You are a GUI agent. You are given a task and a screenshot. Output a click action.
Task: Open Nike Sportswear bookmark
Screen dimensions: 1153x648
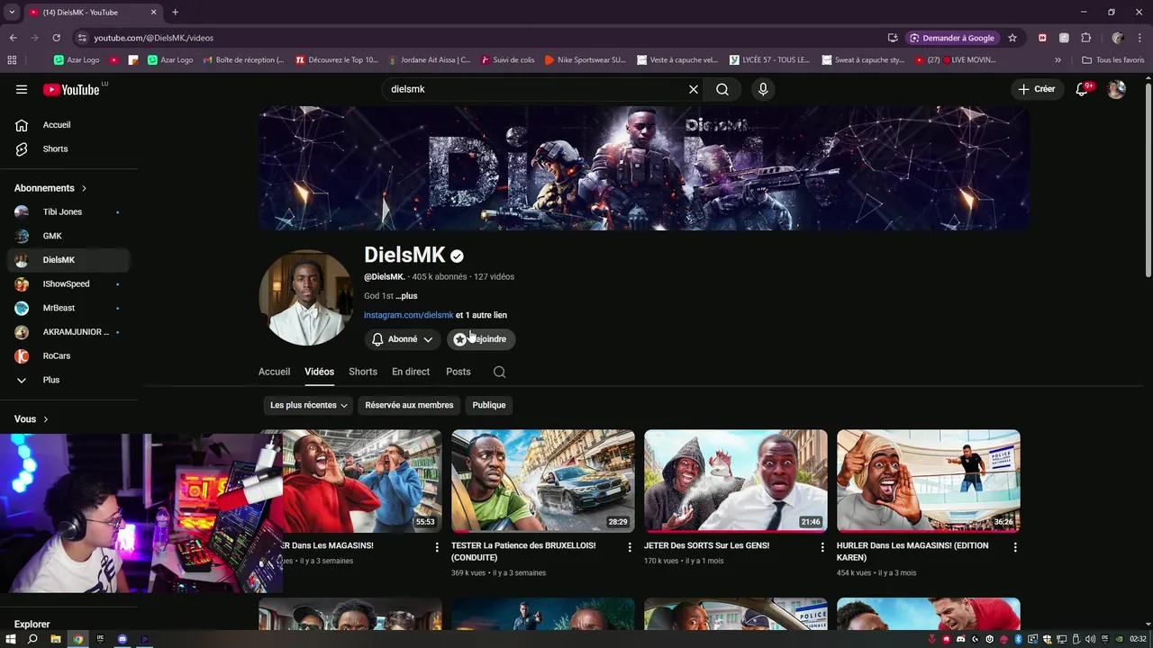tap(584, 59)
